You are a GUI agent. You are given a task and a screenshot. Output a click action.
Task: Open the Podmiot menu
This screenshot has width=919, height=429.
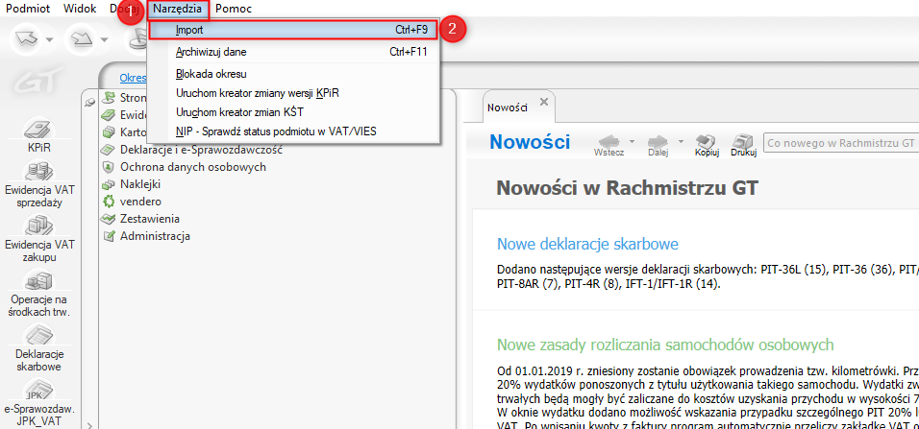click(28, 9)
